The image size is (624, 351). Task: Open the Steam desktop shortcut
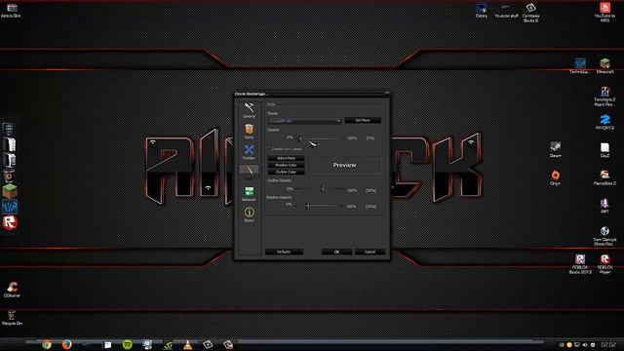click(x=555, y=149)
